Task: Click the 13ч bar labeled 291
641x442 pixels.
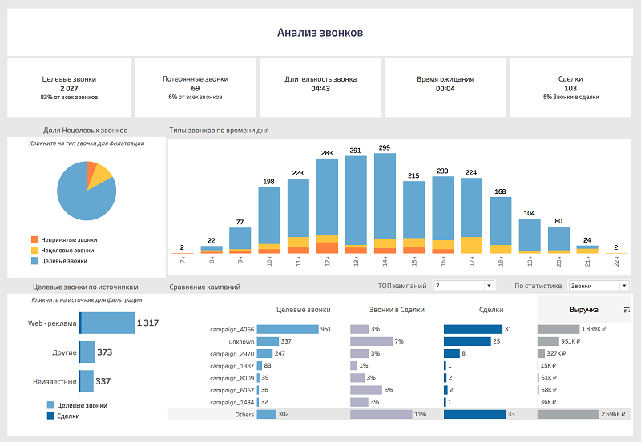Action: (x=356, y=205)
